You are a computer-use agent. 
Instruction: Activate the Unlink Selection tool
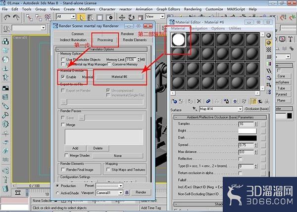coord(39,17)
